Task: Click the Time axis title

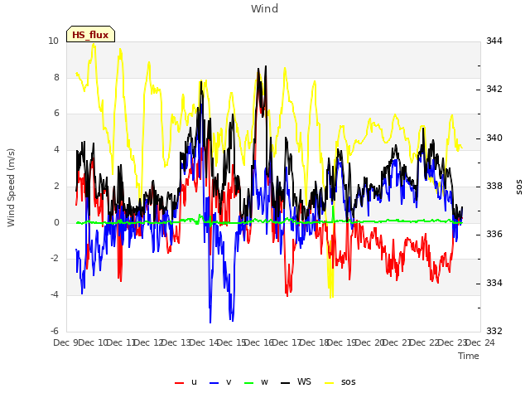Action: coord(469,356)
